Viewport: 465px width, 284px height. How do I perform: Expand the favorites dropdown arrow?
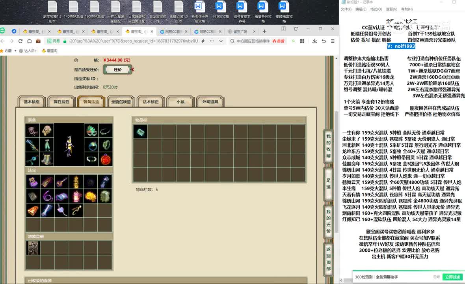point(15,51)
